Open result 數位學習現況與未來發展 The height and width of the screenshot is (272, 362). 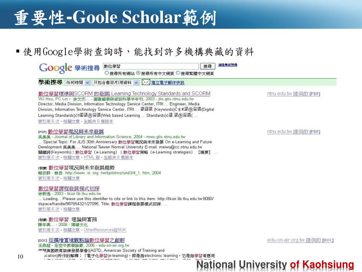click(x=76, y=132)
